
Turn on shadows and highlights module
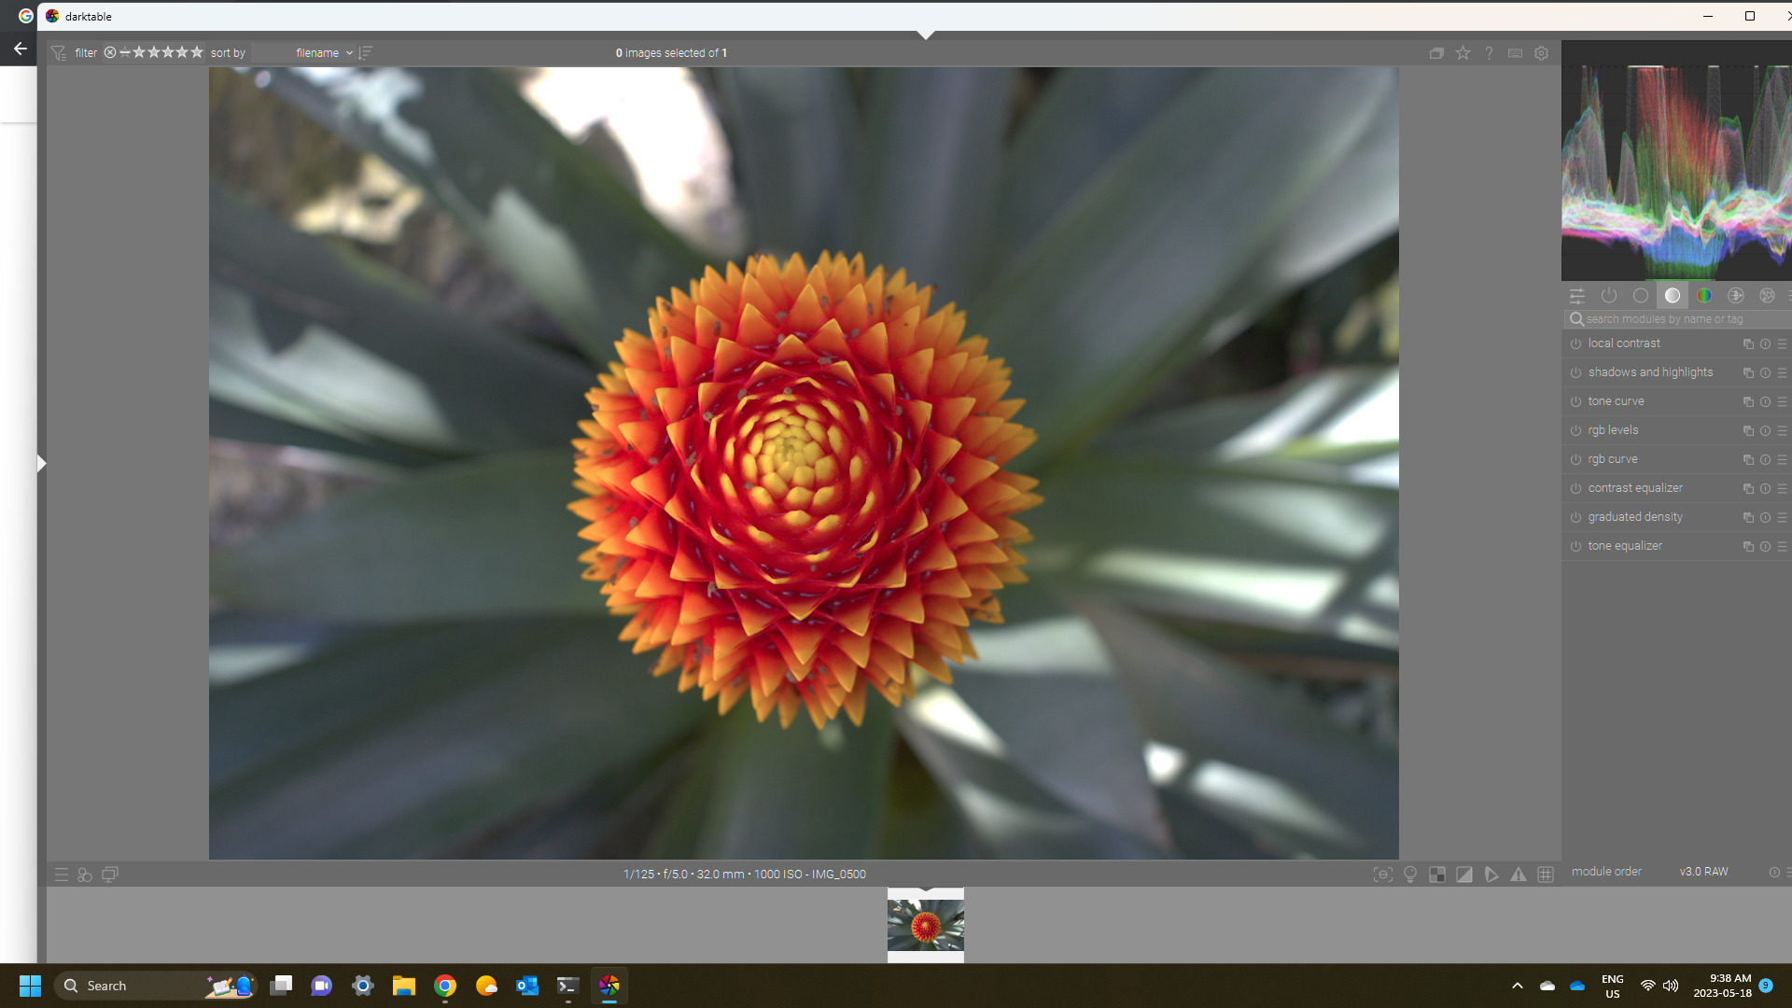click(1575, 373)
